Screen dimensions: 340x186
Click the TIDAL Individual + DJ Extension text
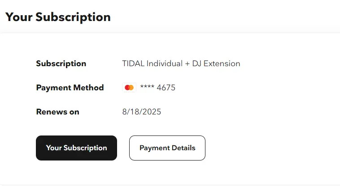[181, 63]
